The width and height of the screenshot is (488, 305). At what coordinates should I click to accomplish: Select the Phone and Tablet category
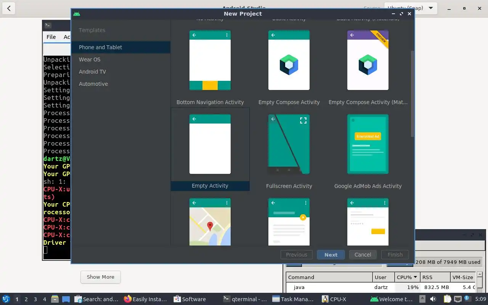(x=120, y=47)
